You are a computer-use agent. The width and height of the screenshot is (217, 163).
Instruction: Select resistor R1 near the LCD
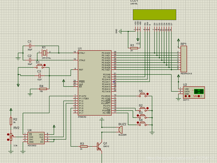tap(134, 48)
